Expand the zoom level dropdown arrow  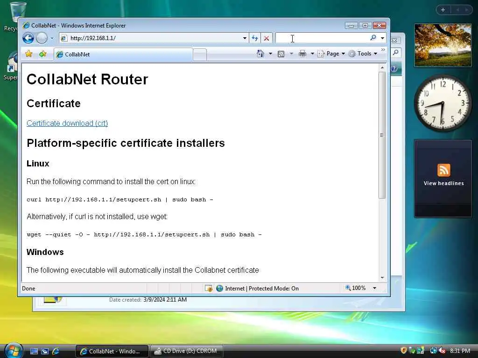point(375,288)
